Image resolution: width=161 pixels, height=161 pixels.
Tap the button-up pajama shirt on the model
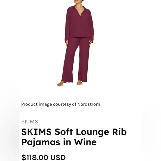79,22
